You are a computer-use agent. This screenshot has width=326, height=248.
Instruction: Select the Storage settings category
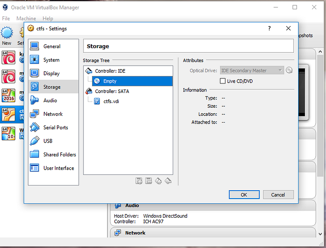point(54,87)
